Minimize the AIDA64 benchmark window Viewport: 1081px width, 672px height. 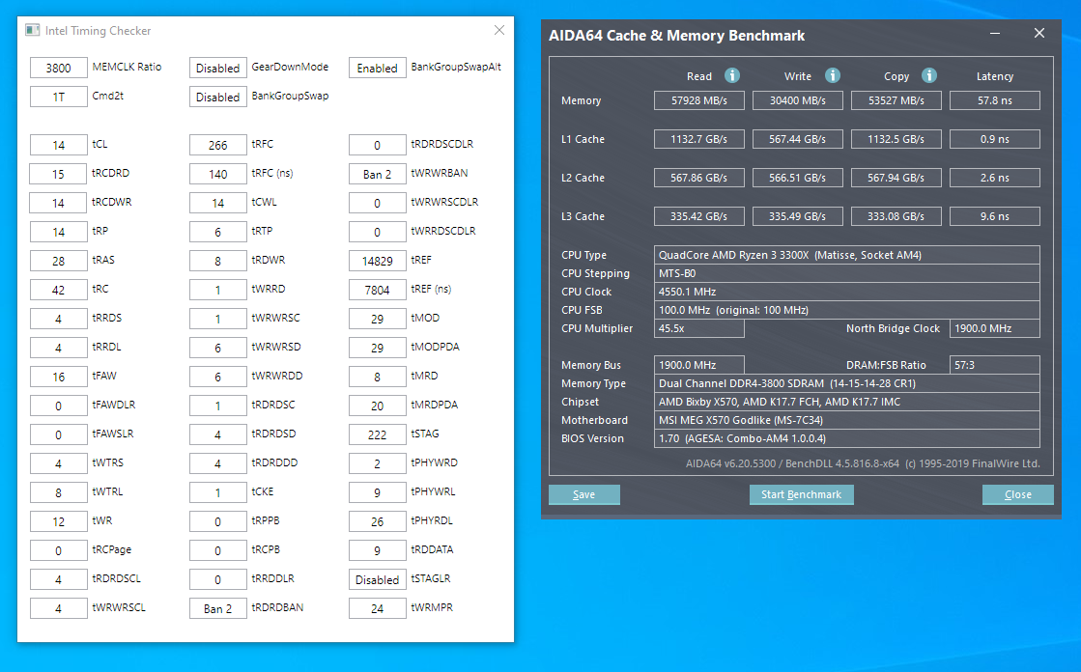point(995,33)
